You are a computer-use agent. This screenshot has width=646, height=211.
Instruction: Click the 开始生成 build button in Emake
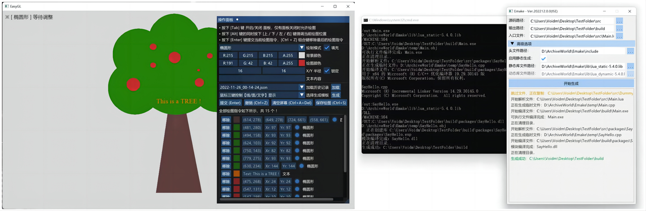tap(571, 84)
